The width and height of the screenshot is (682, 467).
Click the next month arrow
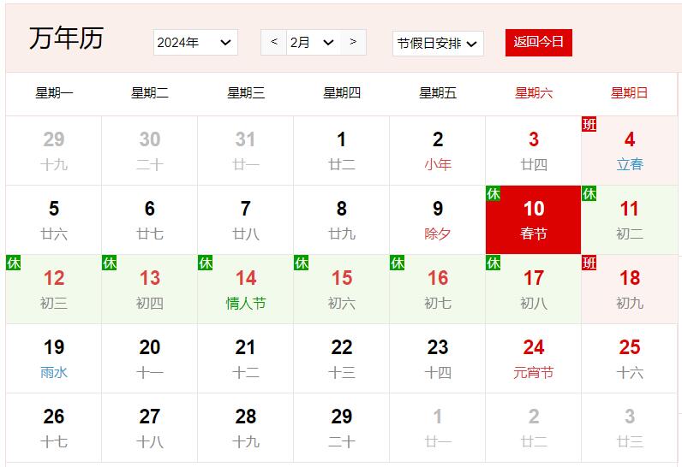(x=353, y=42)
